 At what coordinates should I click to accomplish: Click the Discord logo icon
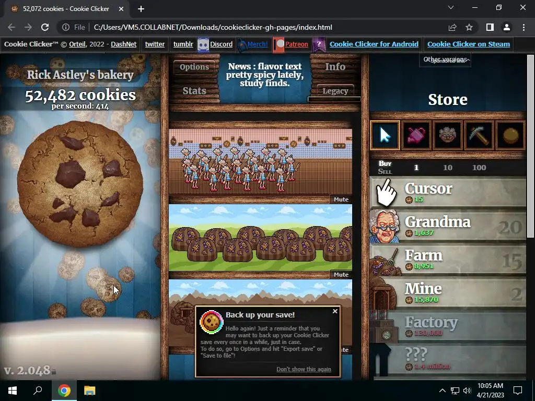(203, 45)
